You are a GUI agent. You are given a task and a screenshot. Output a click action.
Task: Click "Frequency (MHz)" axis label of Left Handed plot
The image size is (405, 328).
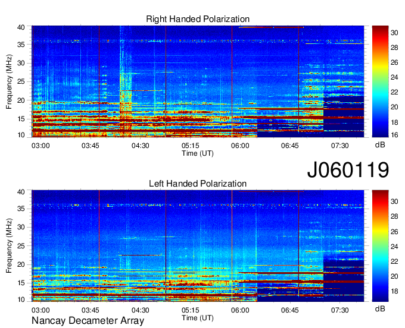tap(9, 246)
